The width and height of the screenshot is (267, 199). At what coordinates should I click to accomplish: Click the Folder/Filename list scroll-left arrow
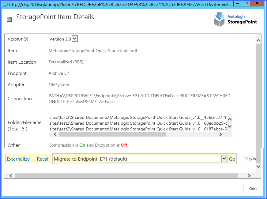click(55, 134)
